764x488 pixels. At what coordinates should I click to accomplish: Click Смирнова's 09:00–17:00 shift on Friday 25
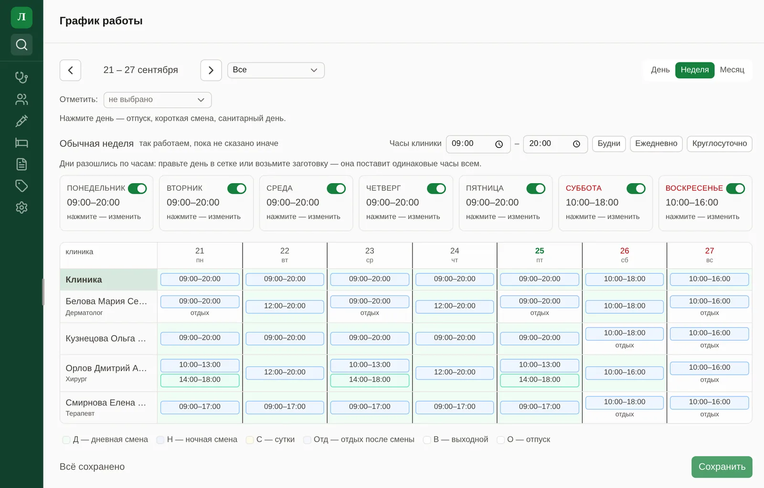click(540, 407)
